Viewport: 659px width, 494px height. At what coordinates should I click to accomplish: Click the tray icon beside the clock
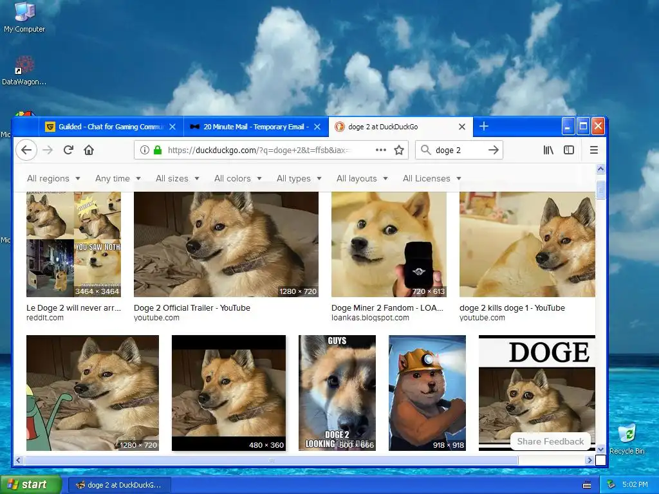(x=611, y=485)
